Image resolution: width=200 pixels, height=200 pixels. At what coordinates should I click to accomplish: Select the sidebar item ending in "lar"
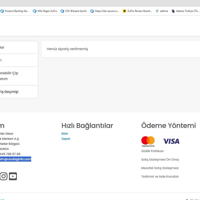click(x=3, y=47)
